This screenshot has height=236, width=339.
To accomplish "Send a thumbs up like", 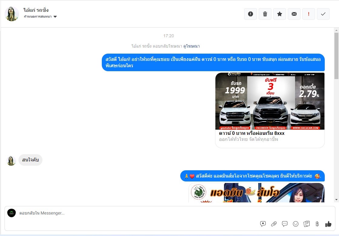I will (328, 224).
